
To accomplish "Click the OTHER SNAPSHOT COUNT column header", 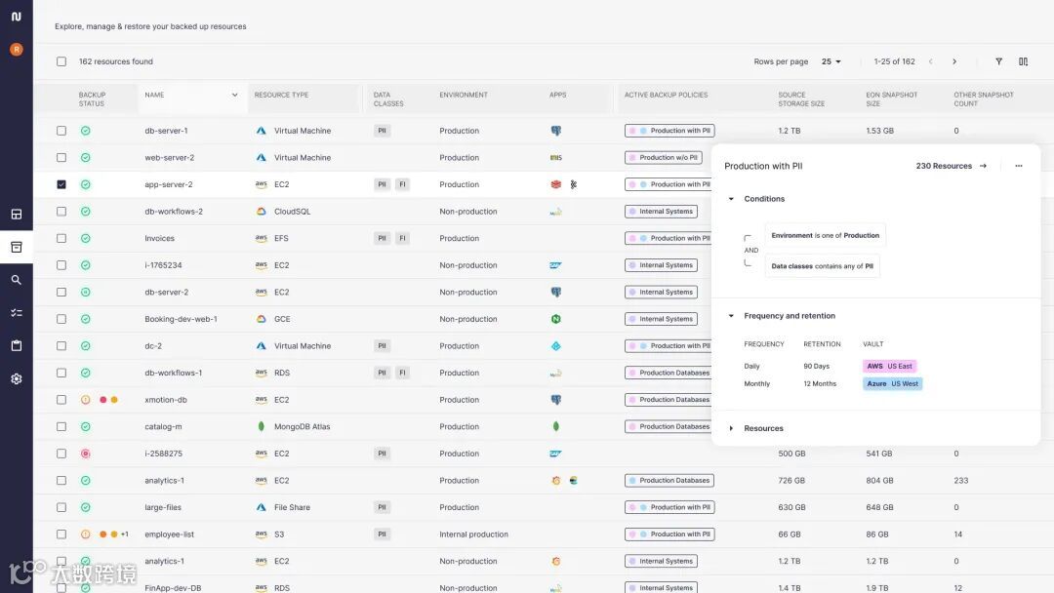I will coord(983,99).
